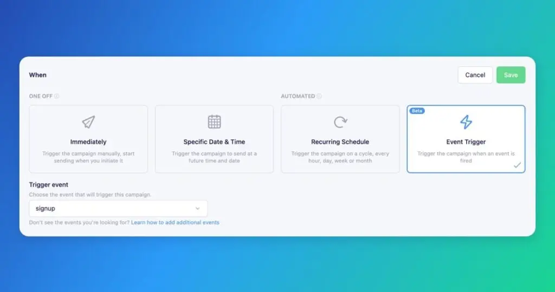Choose the Specific Date & Time title
This screenshot has height=292, width=555.
(x=214, y=142)
